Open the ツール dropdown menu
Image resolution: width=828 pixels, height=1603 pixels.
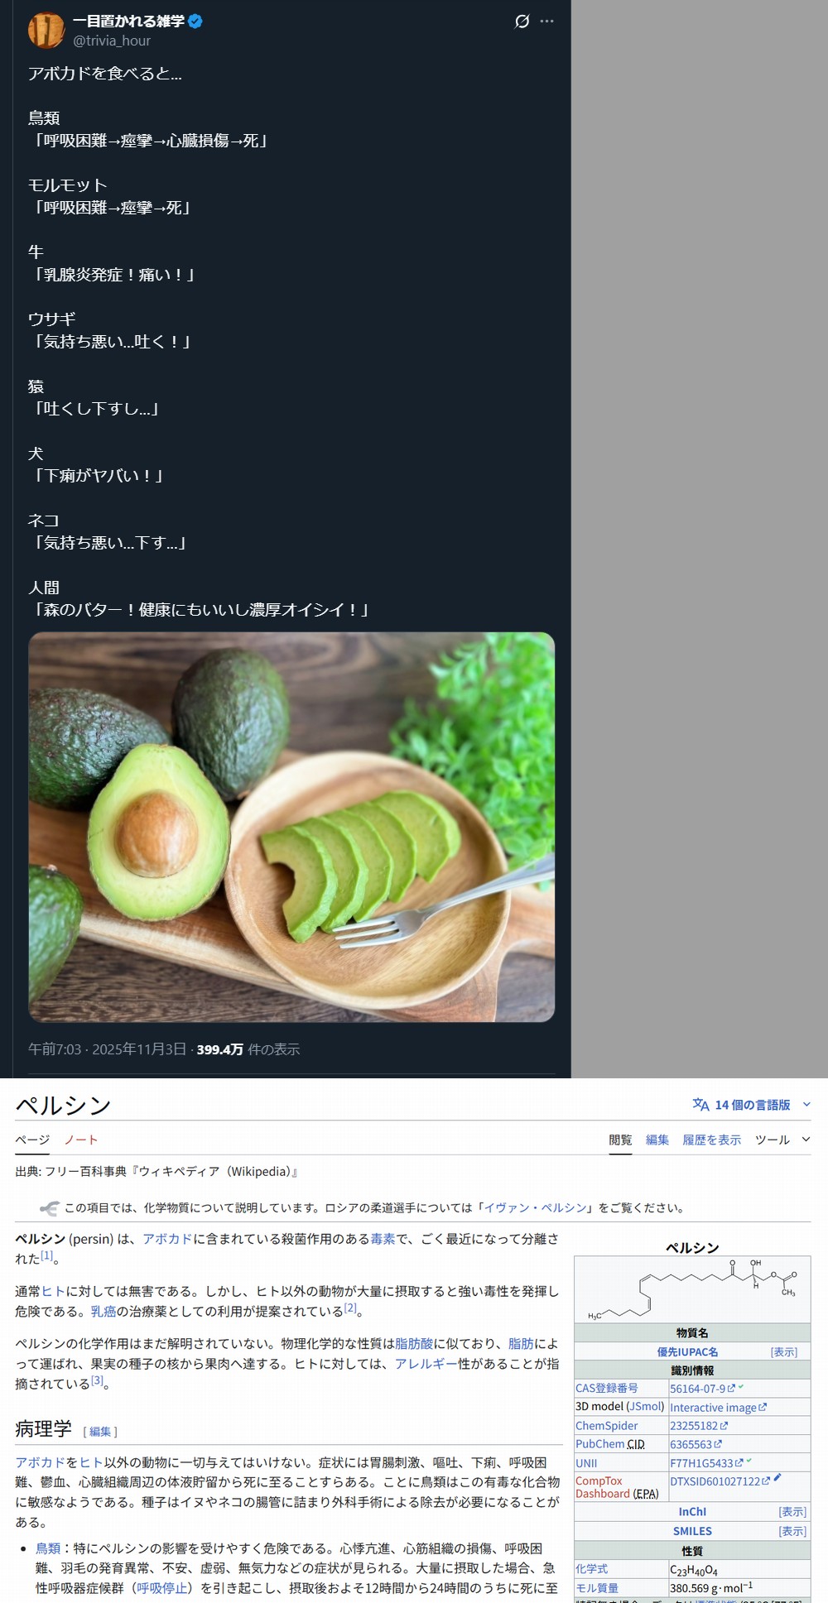[x=782, y=1140]
